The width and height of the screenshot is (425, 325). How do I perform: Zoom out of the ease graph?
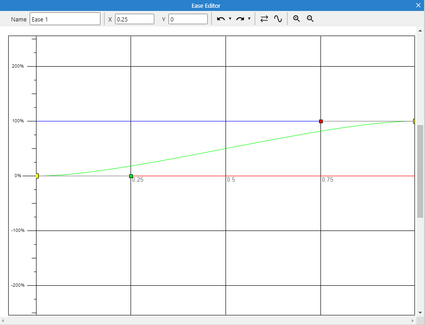(310, 19)
